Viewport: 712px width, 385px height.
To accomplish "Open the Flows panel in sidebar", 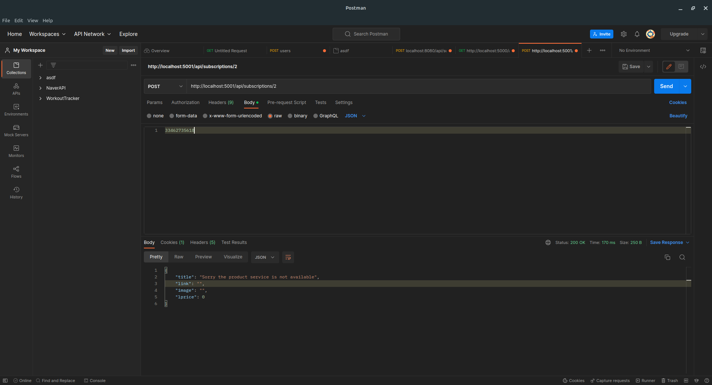I will 16,172.
